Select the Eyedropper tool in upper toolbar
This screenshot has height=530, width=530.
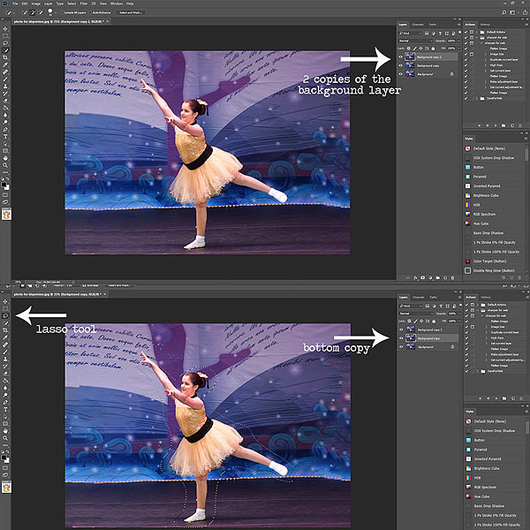click(x=5, y=64)
